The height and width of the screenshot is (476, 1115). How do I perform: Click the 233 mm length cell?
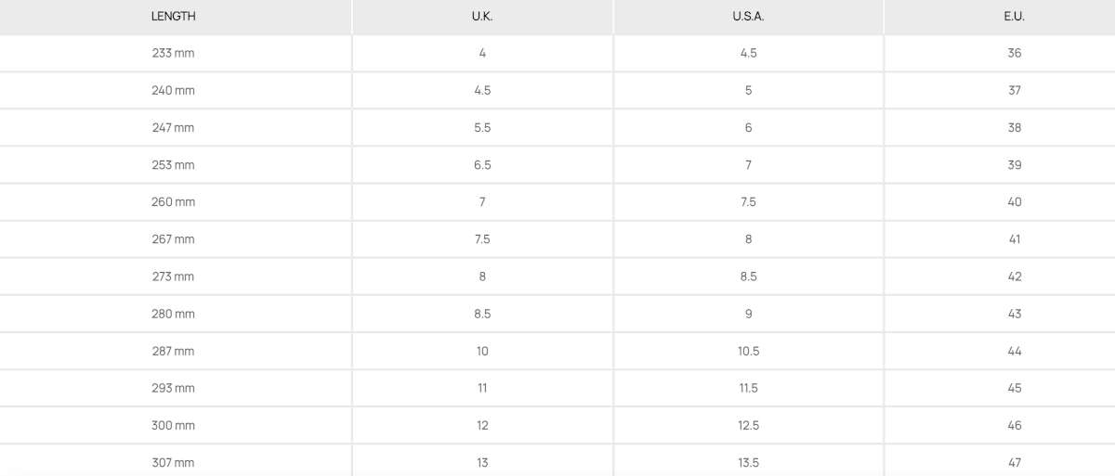point(174,54)
